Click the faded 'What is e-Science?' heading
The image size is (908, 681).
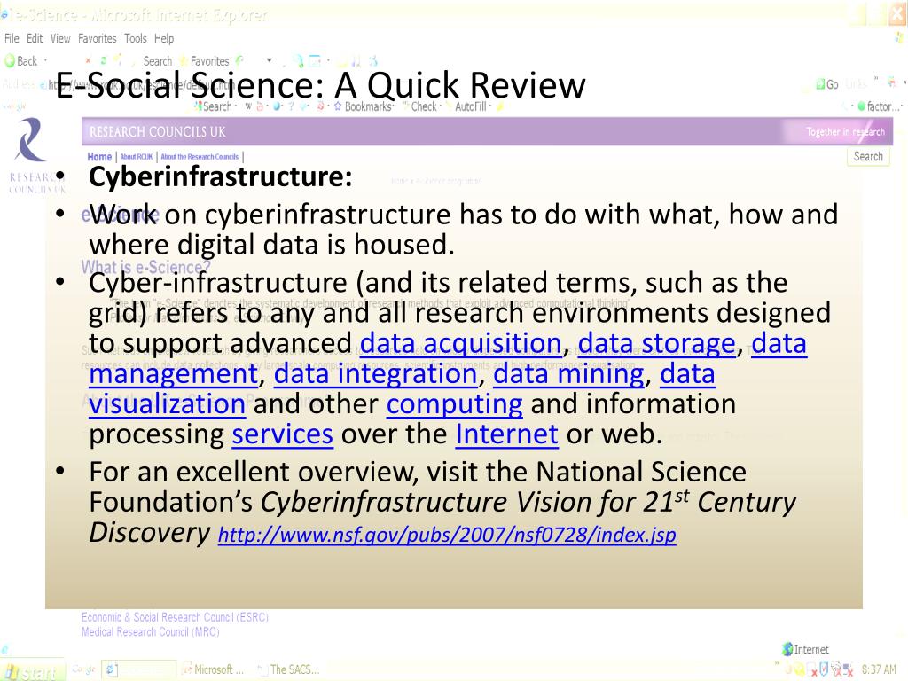(x=146, y=267)
